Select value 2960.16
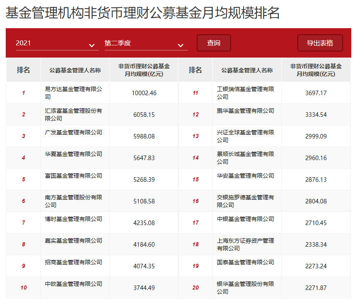 316,158
